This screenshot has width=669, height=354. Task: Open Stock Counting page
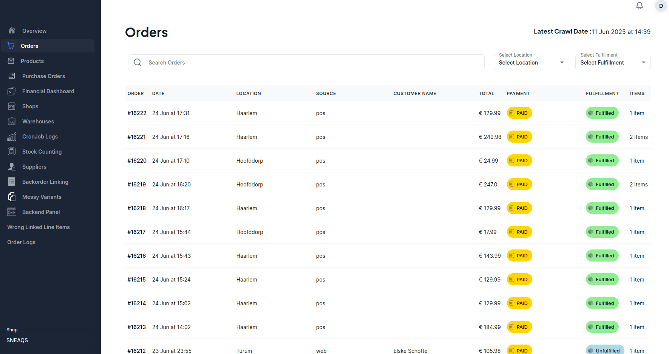point(42,152)
